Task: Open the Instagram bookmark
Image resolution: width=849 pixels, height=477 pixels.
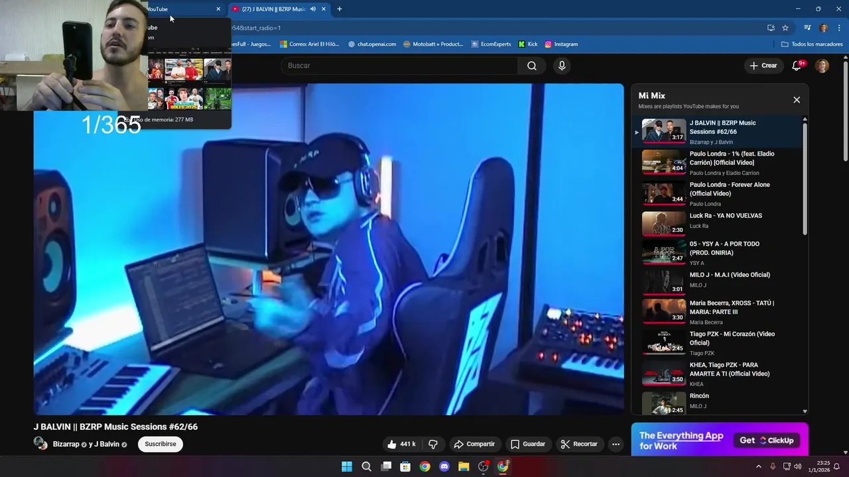Action: click(x=561, y=44)
